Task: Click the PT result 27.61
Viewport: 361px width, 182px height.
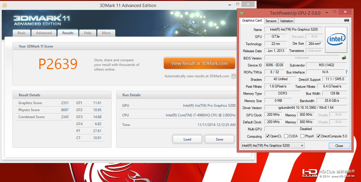Action: coord(97,131)
